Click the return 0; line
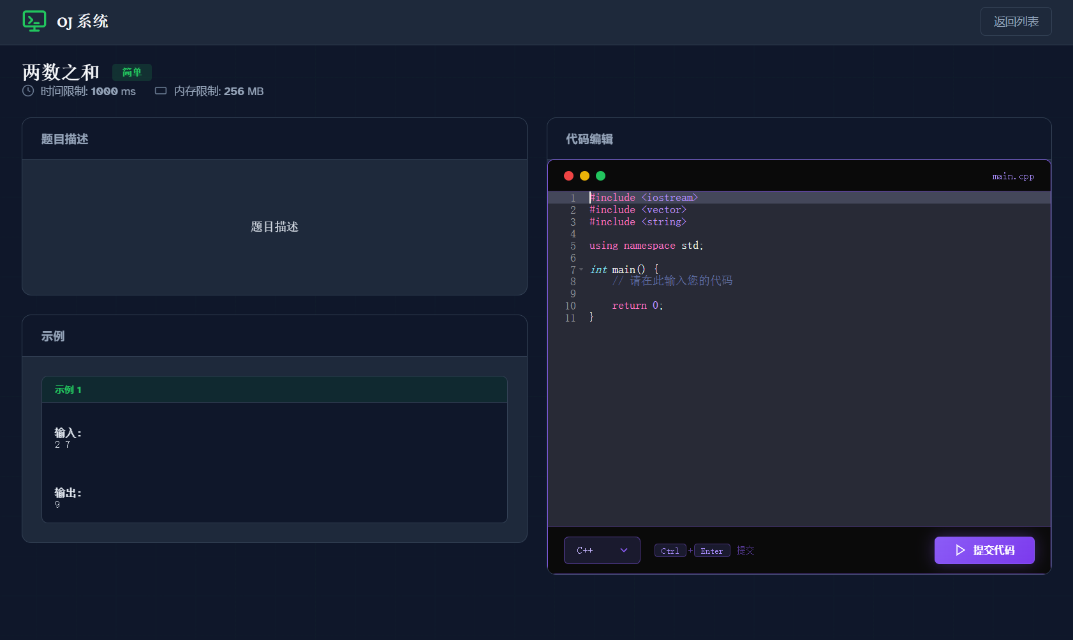 pyautogui.click(x=638, y=306)
